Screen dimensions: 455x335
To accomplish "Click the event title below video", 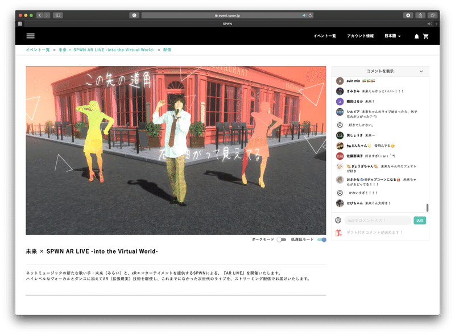I will pos(92,251).
